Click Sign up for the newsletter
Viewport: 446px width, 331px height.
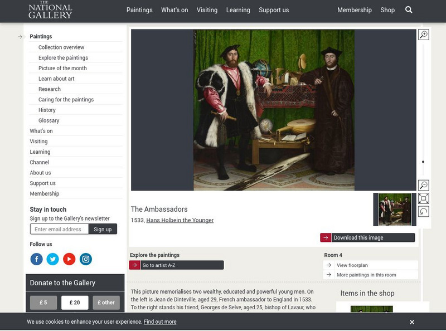coord(104,228)
